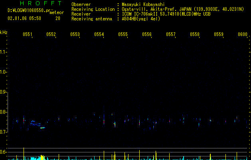Click the 1.1 frequency axis label

3,52
